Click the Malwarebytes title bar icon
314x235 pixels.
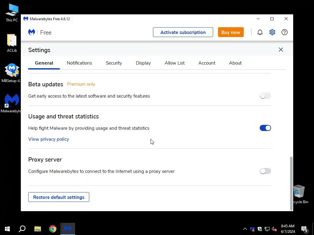pos(26,19)
